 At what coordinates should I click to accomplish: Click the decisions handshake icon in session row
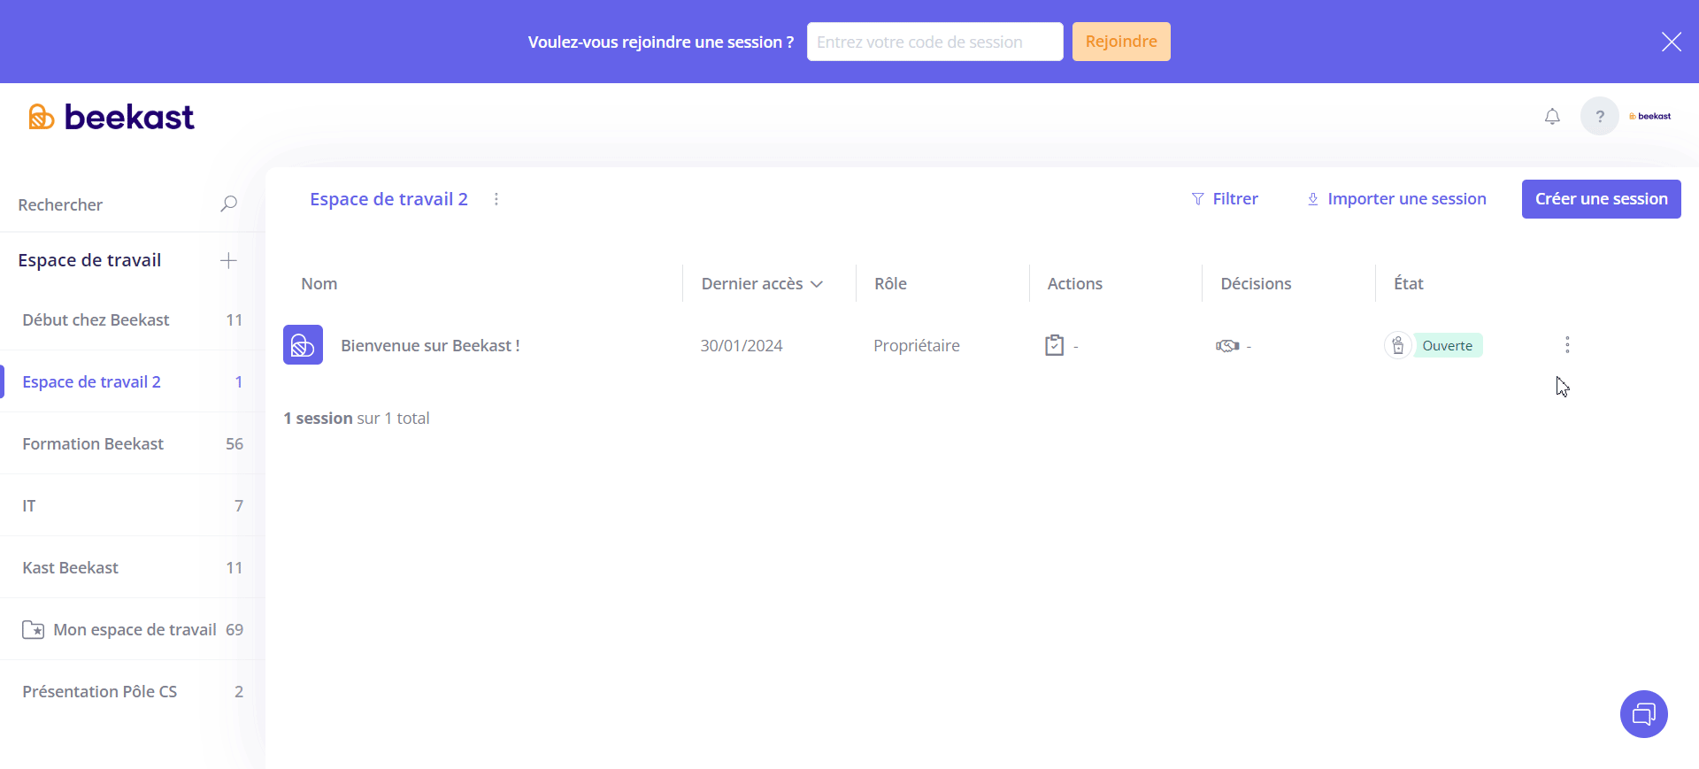pyautogui.click(x=1226, y=346)
